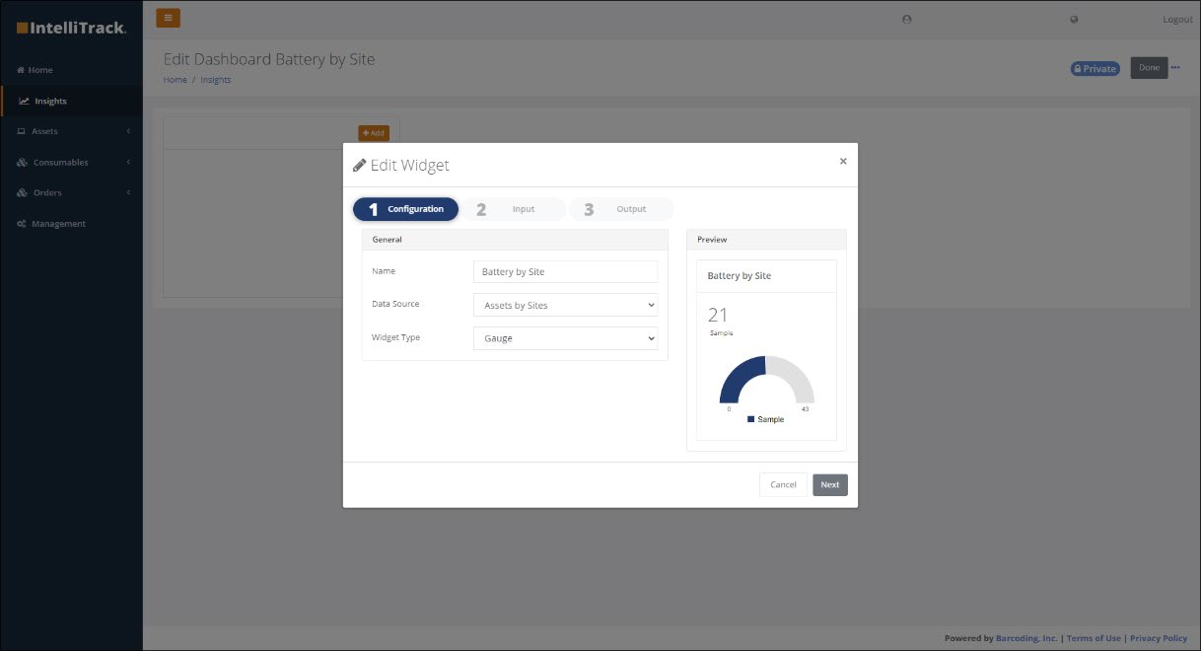Click the Management gears icon in sidebar

[x=22, y=224]
